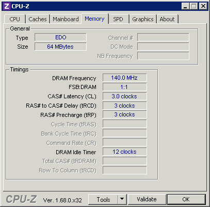This screenshot has height=207, width=210.
Task: Show the About tab
Action: point(167,19)
